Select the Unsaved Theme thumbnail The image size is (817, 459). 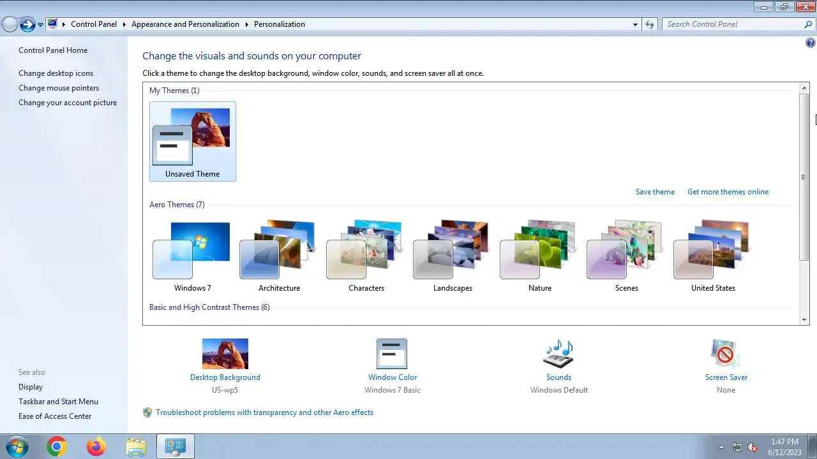tap(192, 142)
